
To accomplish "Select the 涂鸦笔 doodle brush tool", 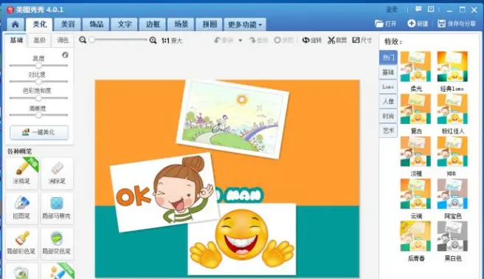I will (21, 173).
